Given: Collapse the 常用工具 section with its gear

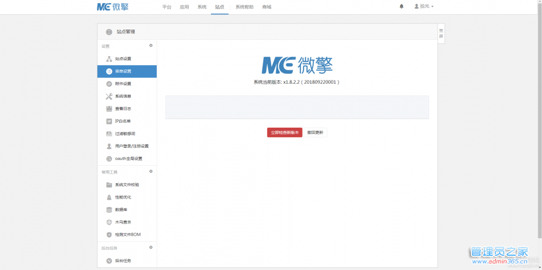Looking at the screenshot, I should [x=150, y=171].
